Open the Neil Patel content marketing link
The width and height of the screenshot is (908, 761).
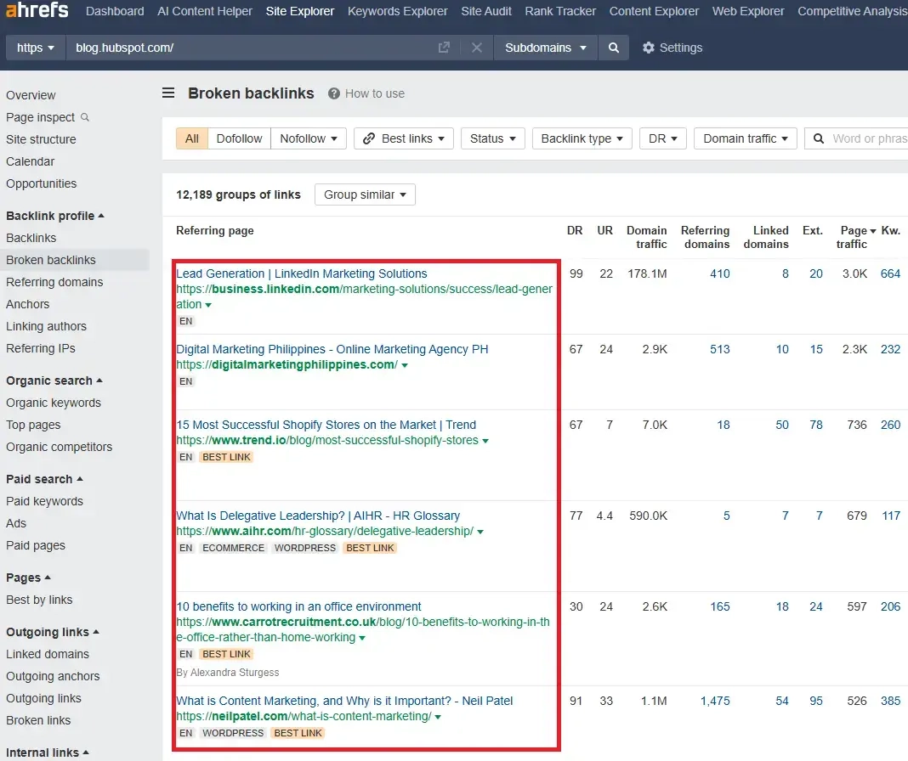pos(344,701)
